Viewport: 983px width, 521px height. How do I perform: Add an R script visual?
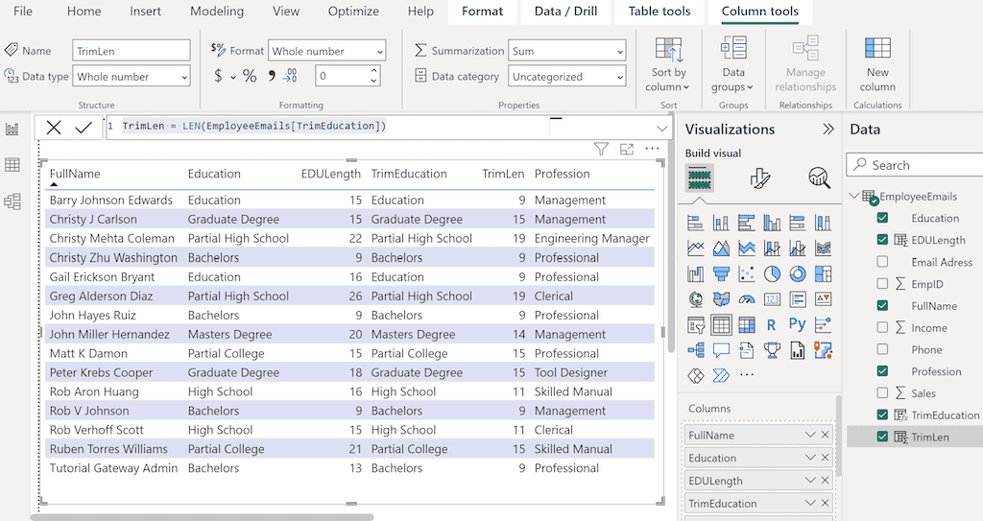click(772, 324)
